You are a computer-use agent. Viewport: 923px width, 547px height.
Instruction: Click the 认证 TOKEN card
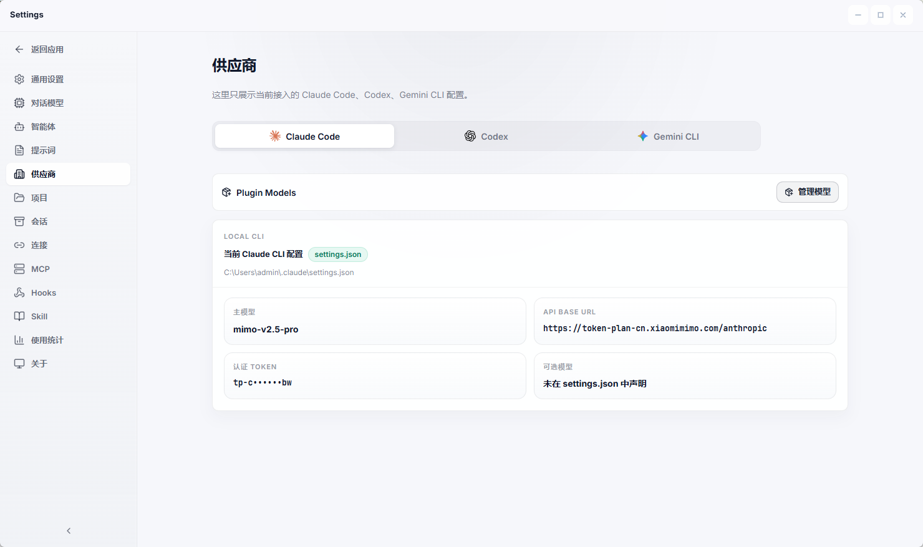click(x=375, y=375)
